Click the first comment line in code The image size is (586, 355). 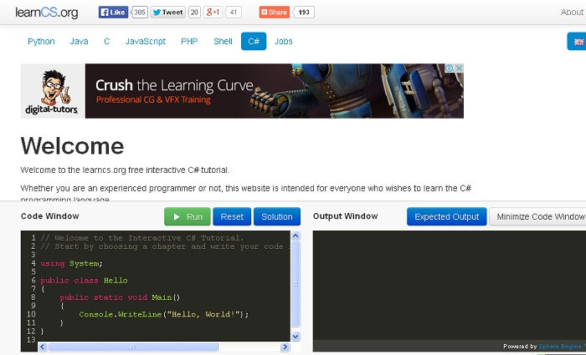tap(142, 238)
